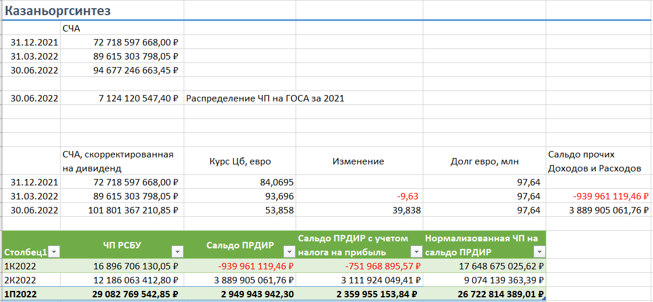Select the 1П2022 total row label
Viewport: 653px width, 302px height.
pyautogui.click(x=31, y=294)
